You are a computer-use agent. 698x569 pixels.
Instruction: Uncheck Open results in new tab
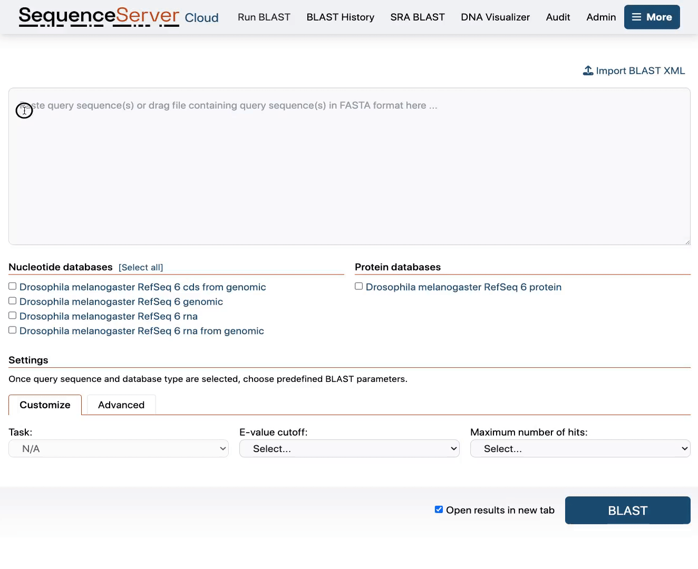439,509
